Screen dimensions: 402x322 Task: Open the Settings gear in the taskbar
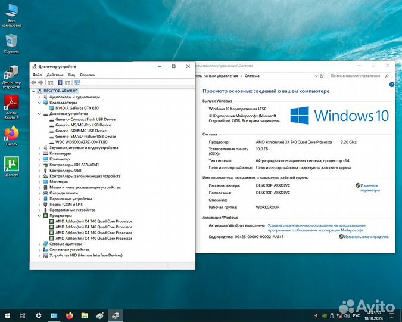(x=39, y=315)
